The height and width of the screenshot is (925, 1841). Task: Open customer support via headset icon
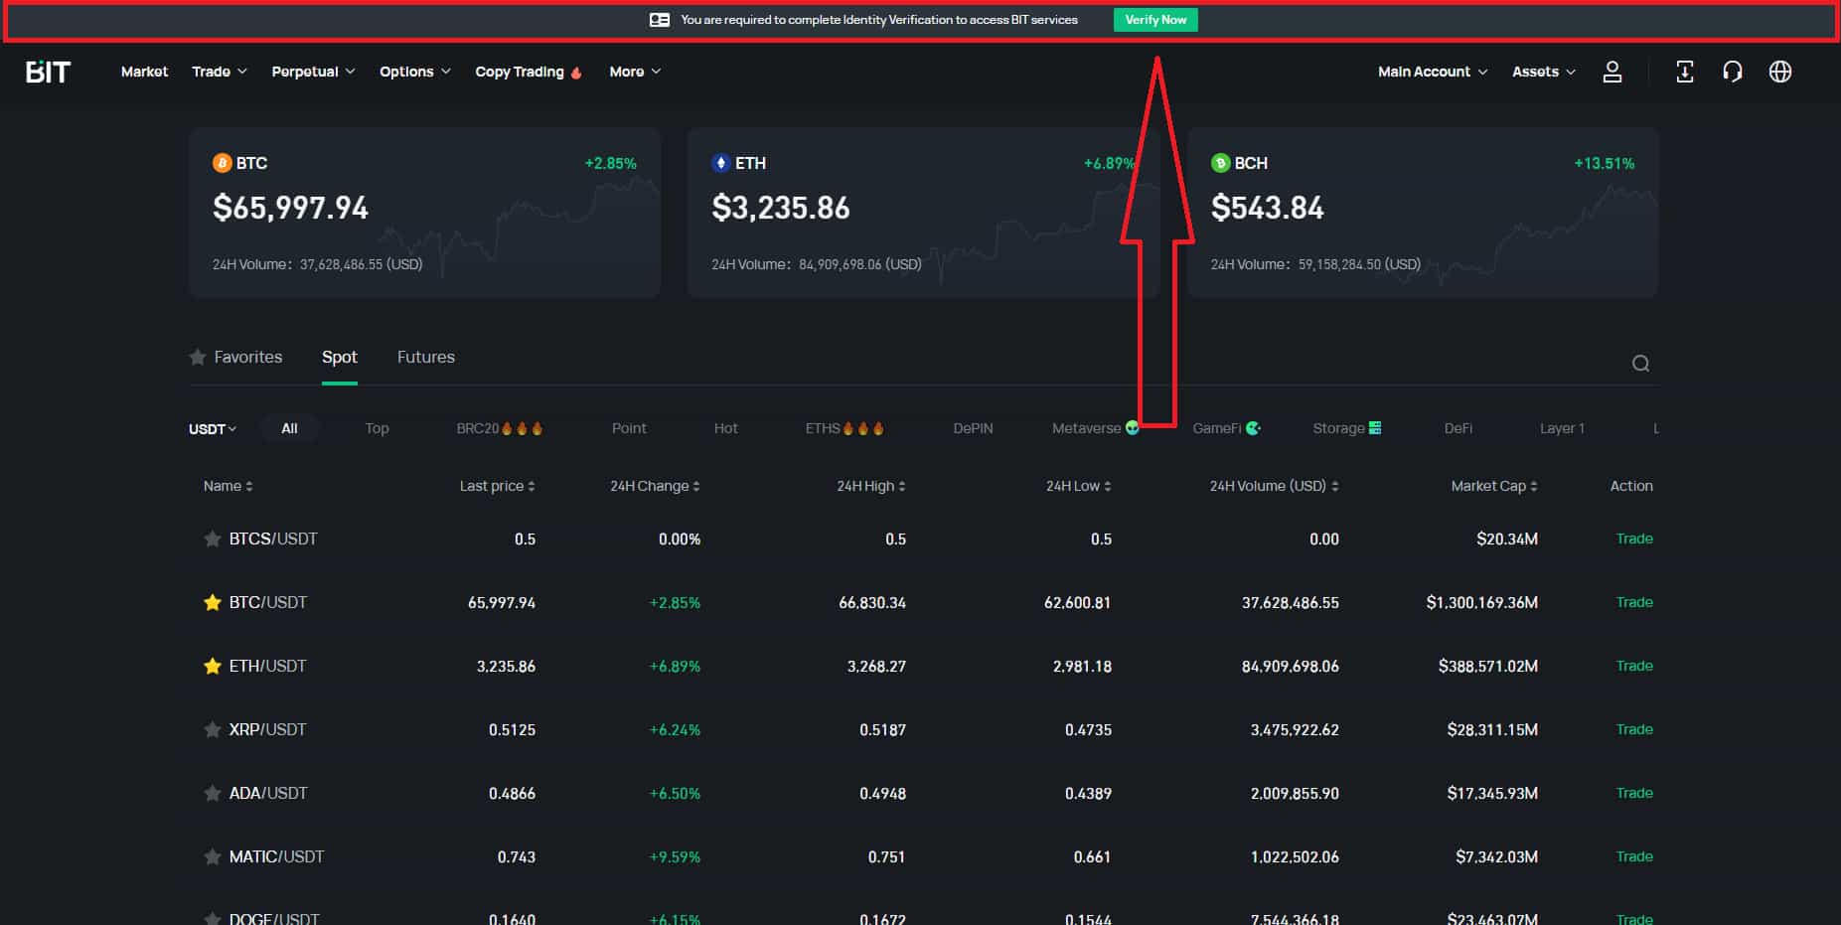pos(1733,72)
